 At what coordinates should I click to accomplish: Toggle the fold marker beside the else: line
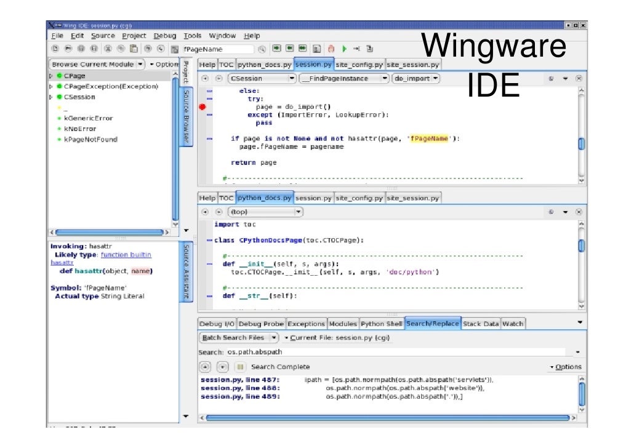click(209, 91)
